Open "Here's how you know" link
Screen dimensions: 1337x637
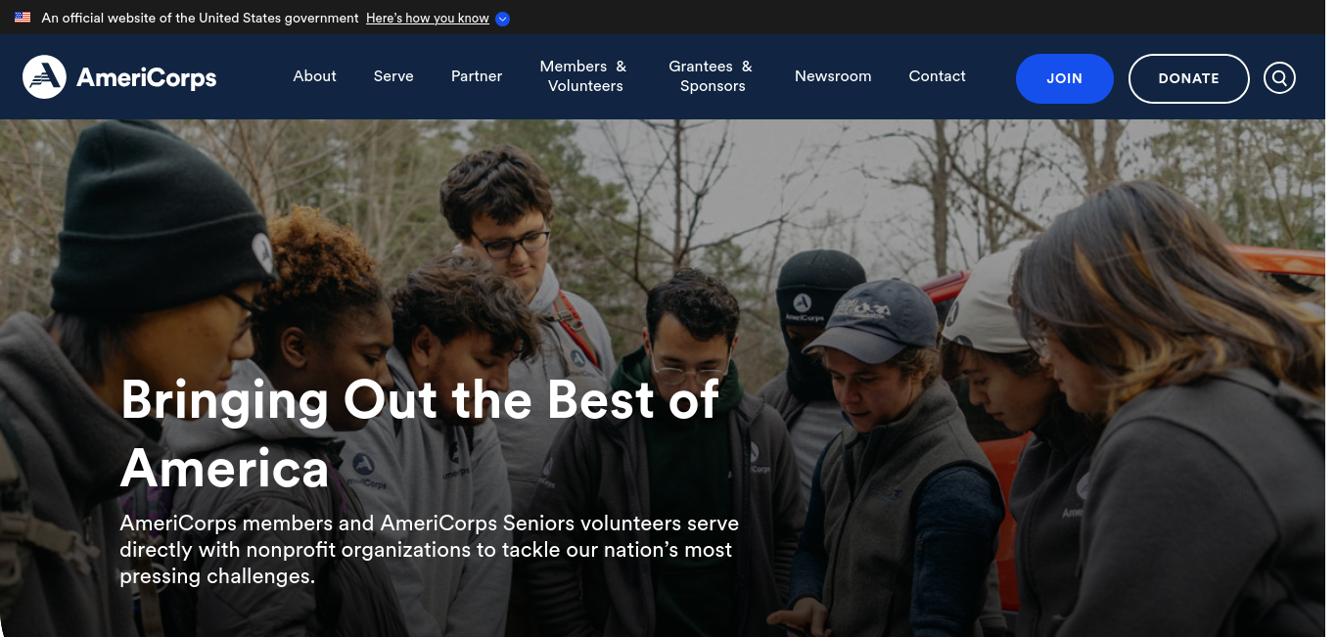tap(428, 19)
